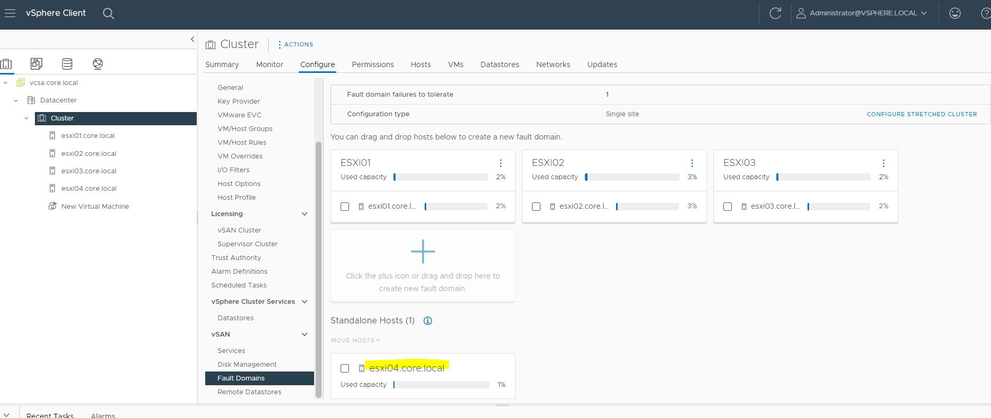Collapse the vSphere Cluster Services section
This screenshot has height=418, width=991.
coord(305,302)
